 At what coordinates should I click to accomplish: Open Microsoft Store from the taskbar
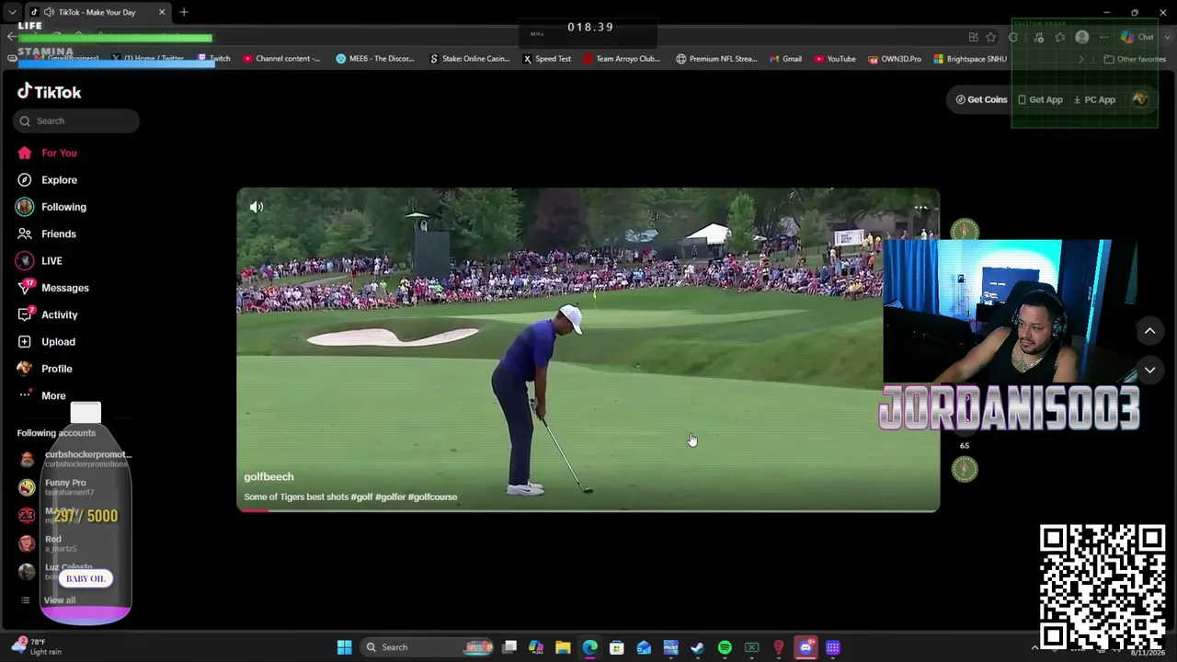tap(617, 647)
